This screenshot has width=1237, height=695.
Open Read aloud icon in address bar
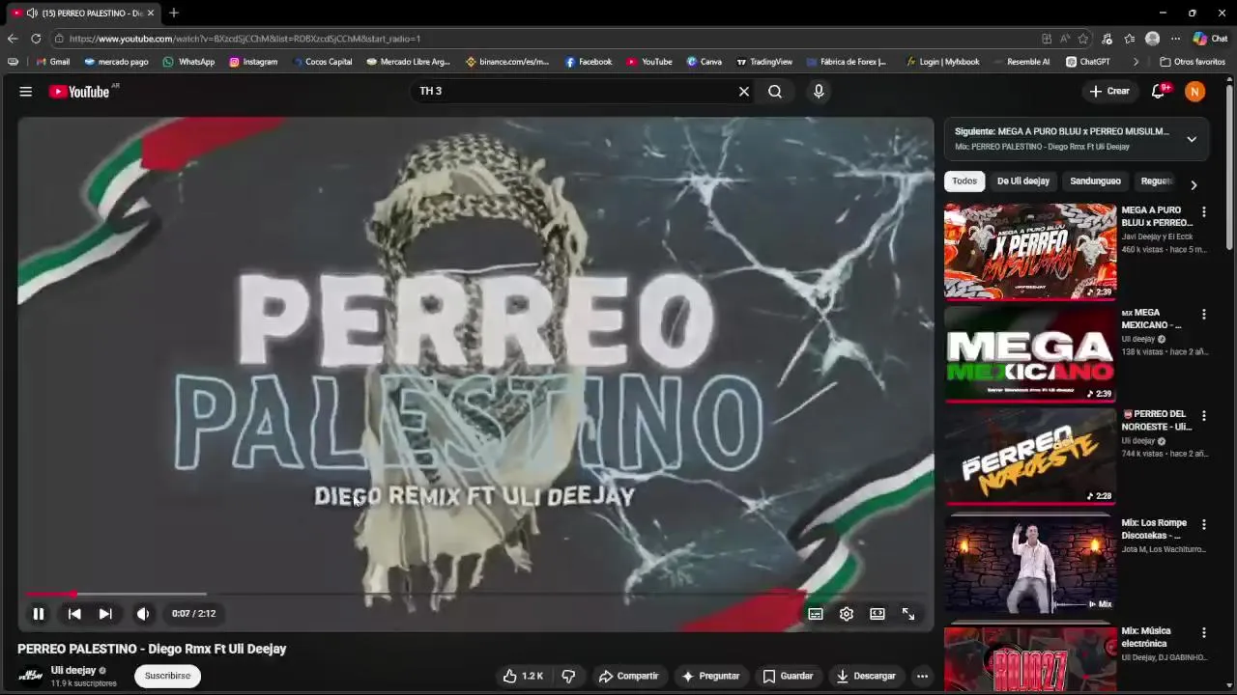pos(1065,39)
